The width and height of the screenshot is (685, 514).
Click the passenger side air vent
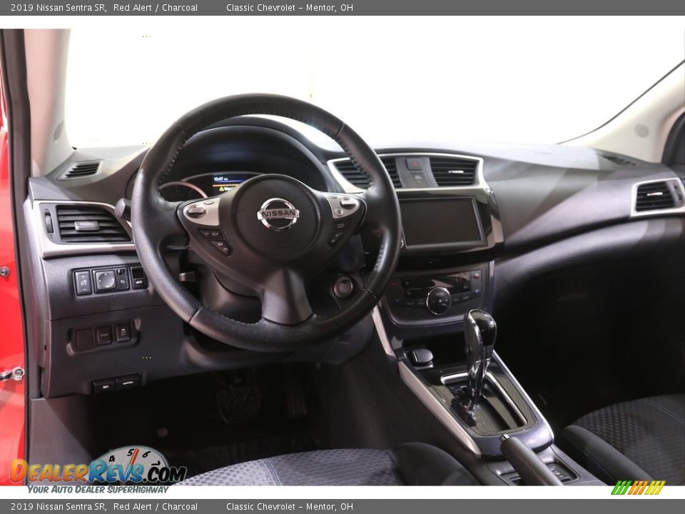[655, 196]
